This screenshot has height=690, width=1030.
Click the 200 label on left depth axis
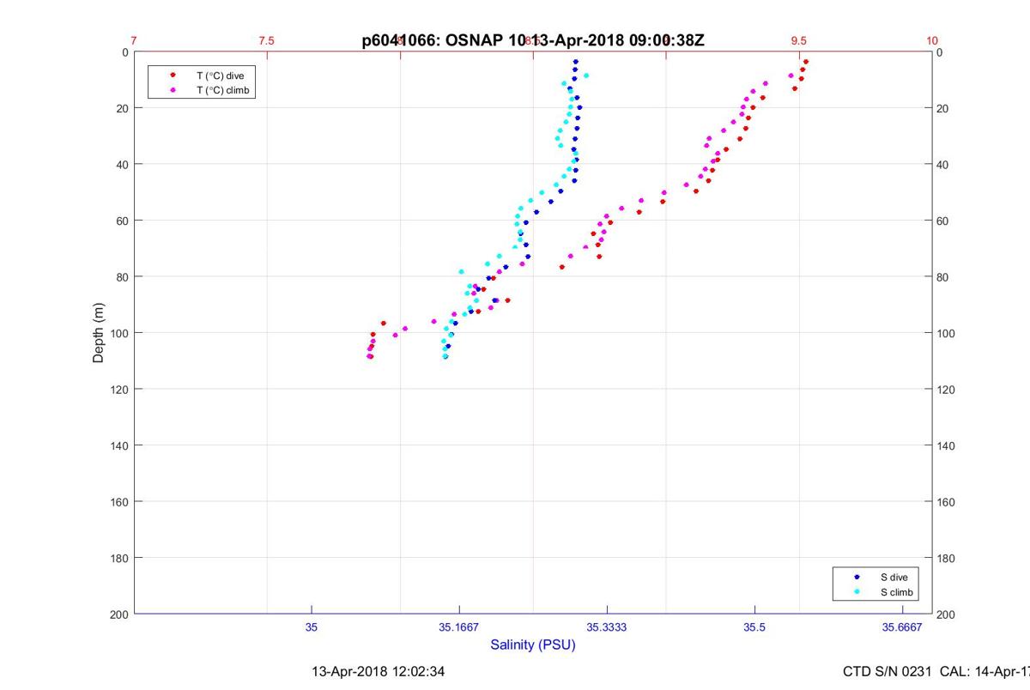(x=119, y=614)
